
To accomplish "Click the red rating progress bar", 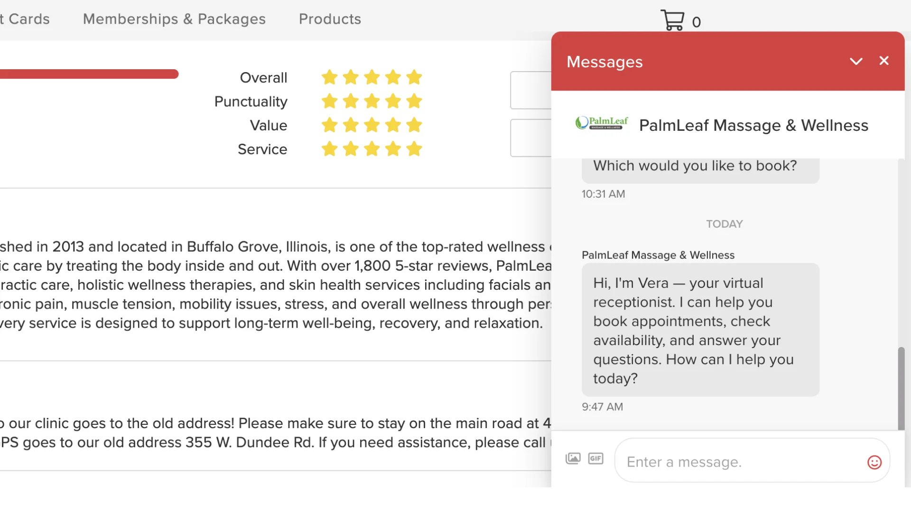I will point(89,74).
